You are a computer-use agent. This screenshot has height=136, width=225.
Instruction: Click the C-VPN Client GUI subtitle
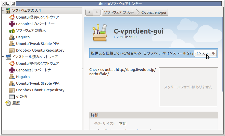coord(126,37)
